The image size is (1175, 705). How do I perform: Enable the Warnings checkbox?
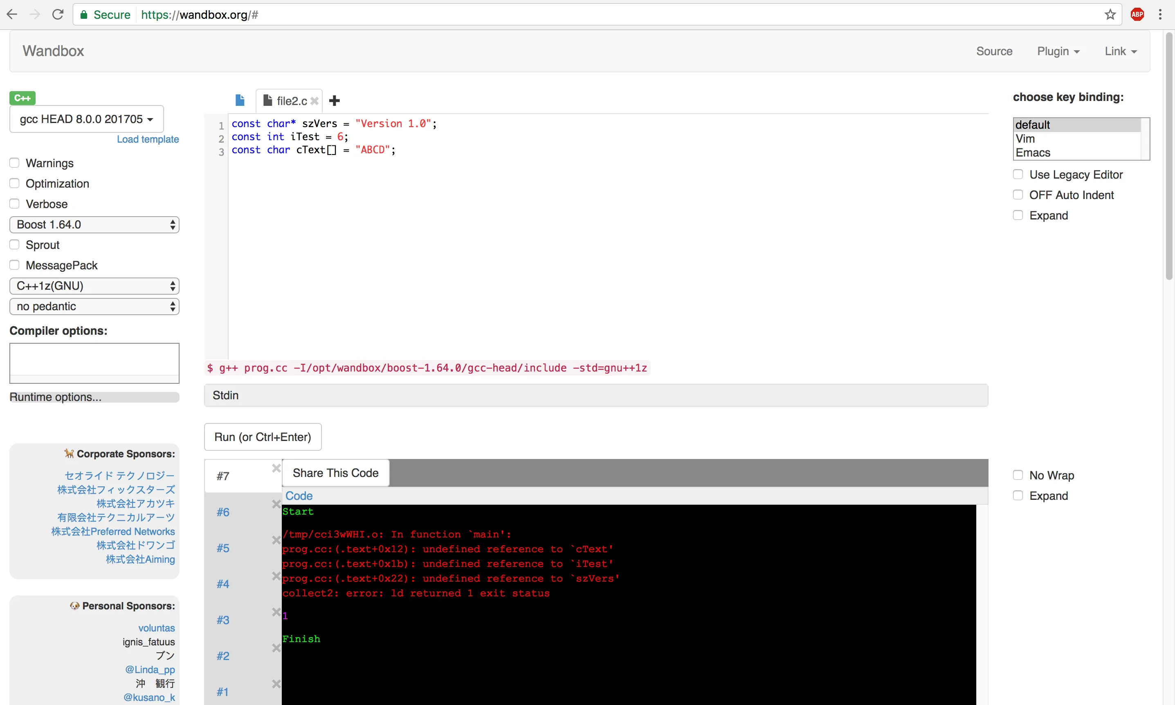click(15, 163)
